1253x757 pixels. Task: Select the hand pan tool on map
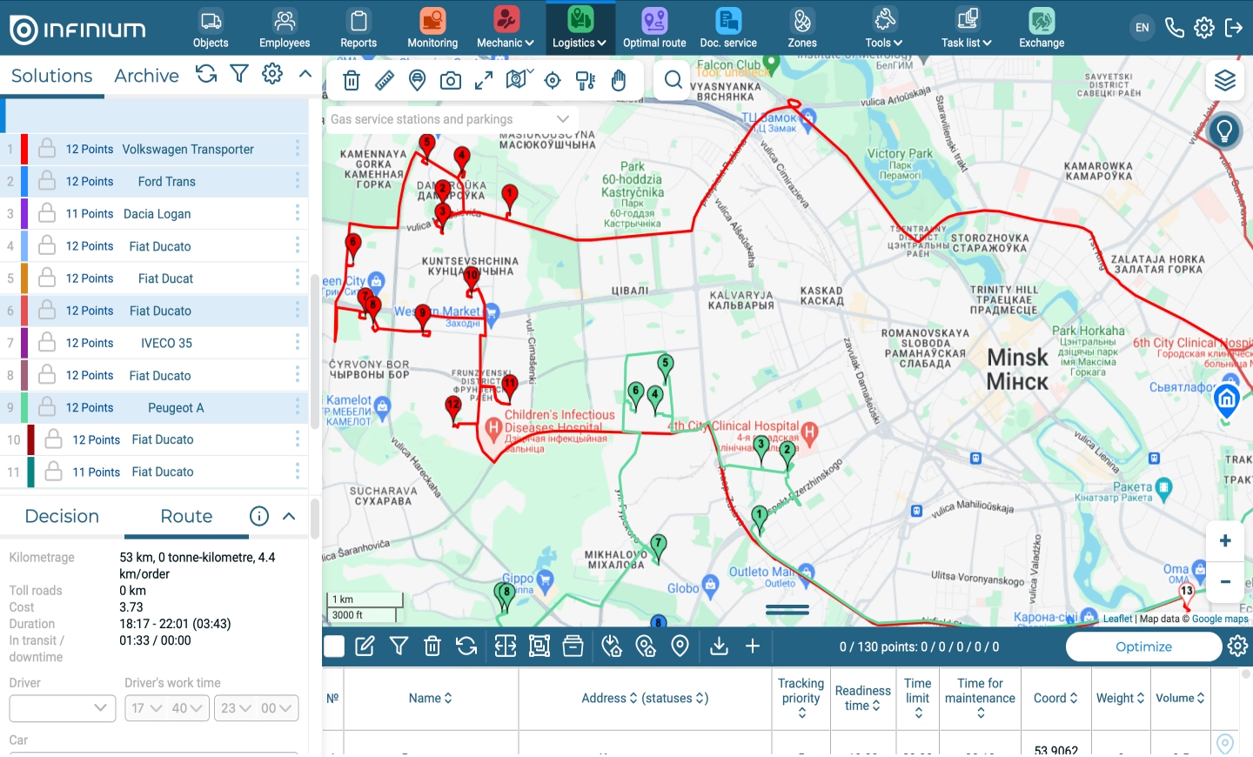click(619, 81)
